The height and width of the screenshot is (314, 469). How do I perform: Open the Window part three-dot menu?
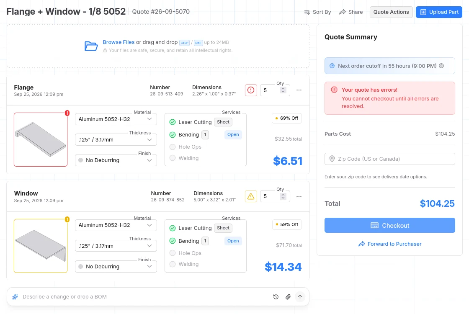click(299, 196)
